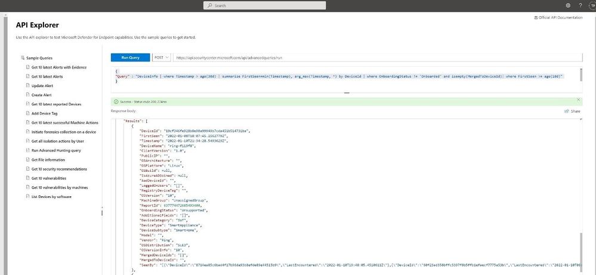Click the "OSPlatform": "Linux" line

click(x=162, y=166)
